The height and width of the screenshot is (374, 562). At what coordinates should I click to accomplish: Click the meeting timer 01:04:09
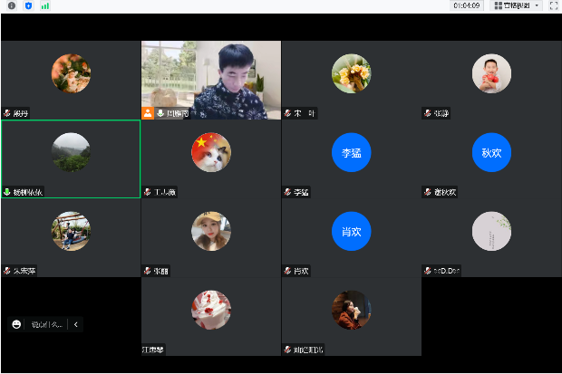pos(467,5)
